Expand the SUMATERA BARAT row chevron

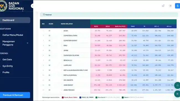[62, 41]
